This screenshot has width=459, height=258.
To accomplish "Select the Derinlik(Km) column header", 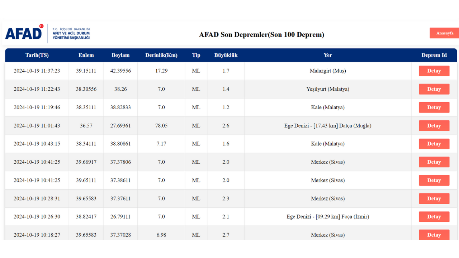I will pyautogui.click(x=161, y=55).
